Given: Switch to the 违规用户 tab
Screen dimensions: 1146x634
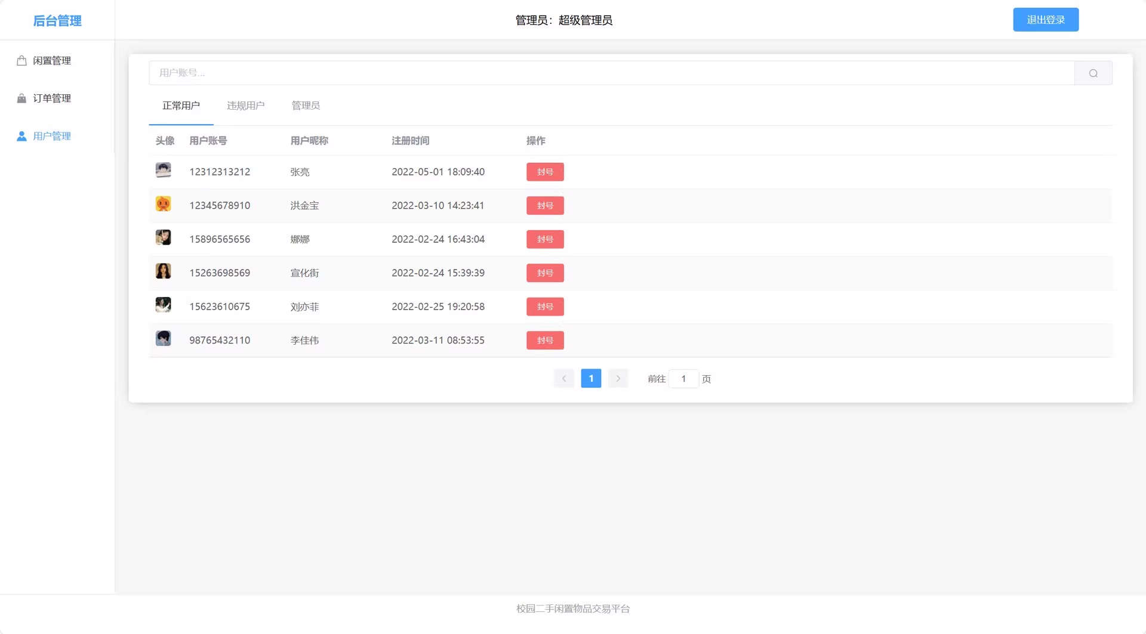Looking at the screenshot, I should (x=245, y=106).
